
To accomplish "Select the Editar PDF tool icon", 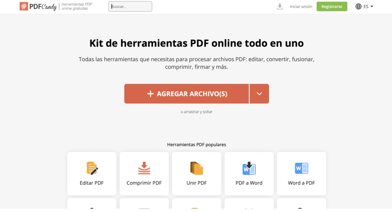I will (x=92, y=168).
